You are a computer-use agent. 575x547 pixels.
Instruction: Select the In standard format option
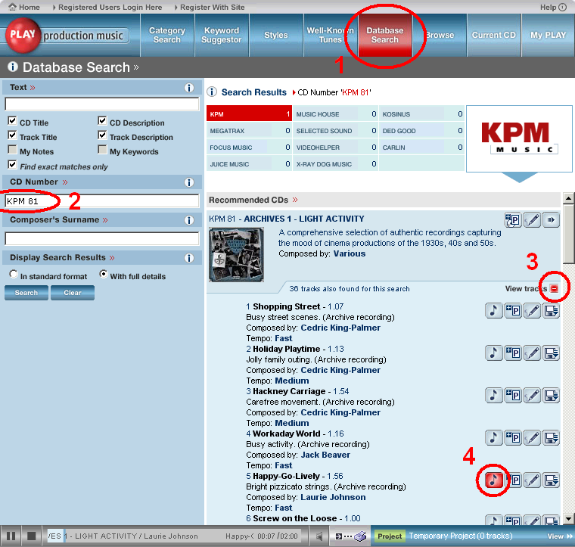tap(14, 275)
